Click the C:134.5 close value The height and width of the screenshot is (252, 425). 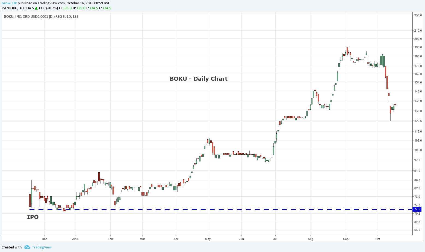[105, 8]
